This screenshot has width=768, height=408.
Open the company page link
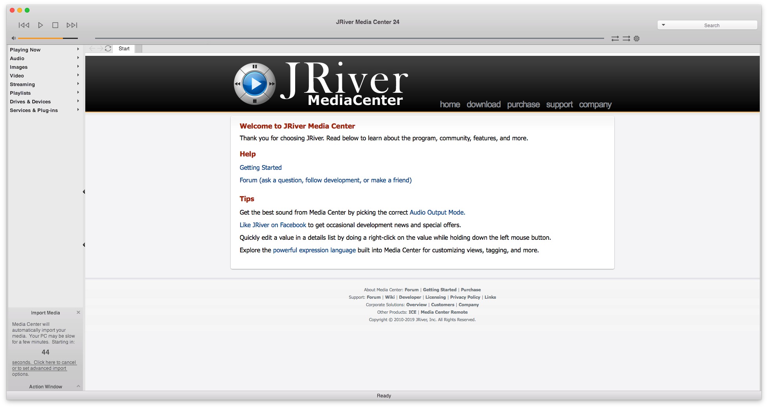coord(595,105)
